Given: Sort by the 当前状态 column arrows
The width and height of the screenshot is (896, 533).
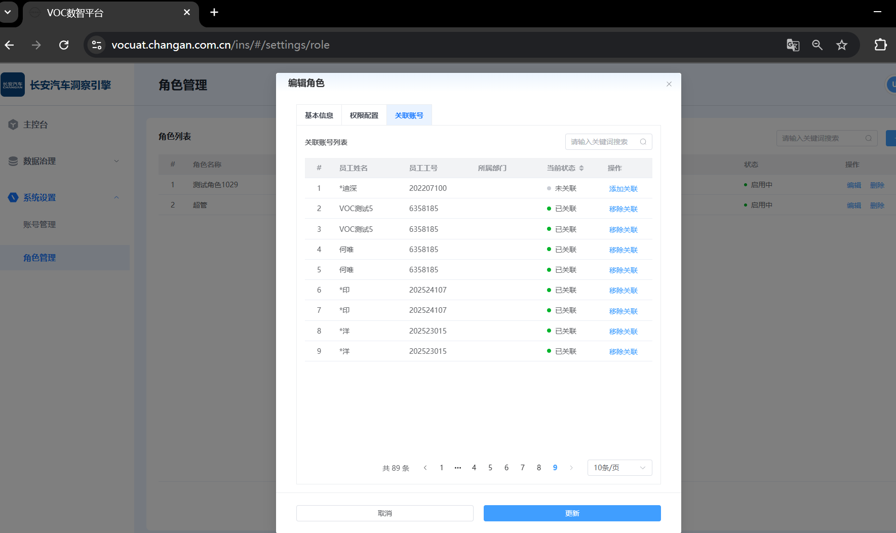Looking at the screenshot, I should coord(581,168).
